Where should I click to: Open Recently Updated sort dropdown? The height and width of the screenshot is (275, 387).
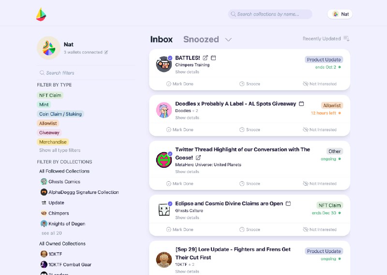tap(326, 39)
